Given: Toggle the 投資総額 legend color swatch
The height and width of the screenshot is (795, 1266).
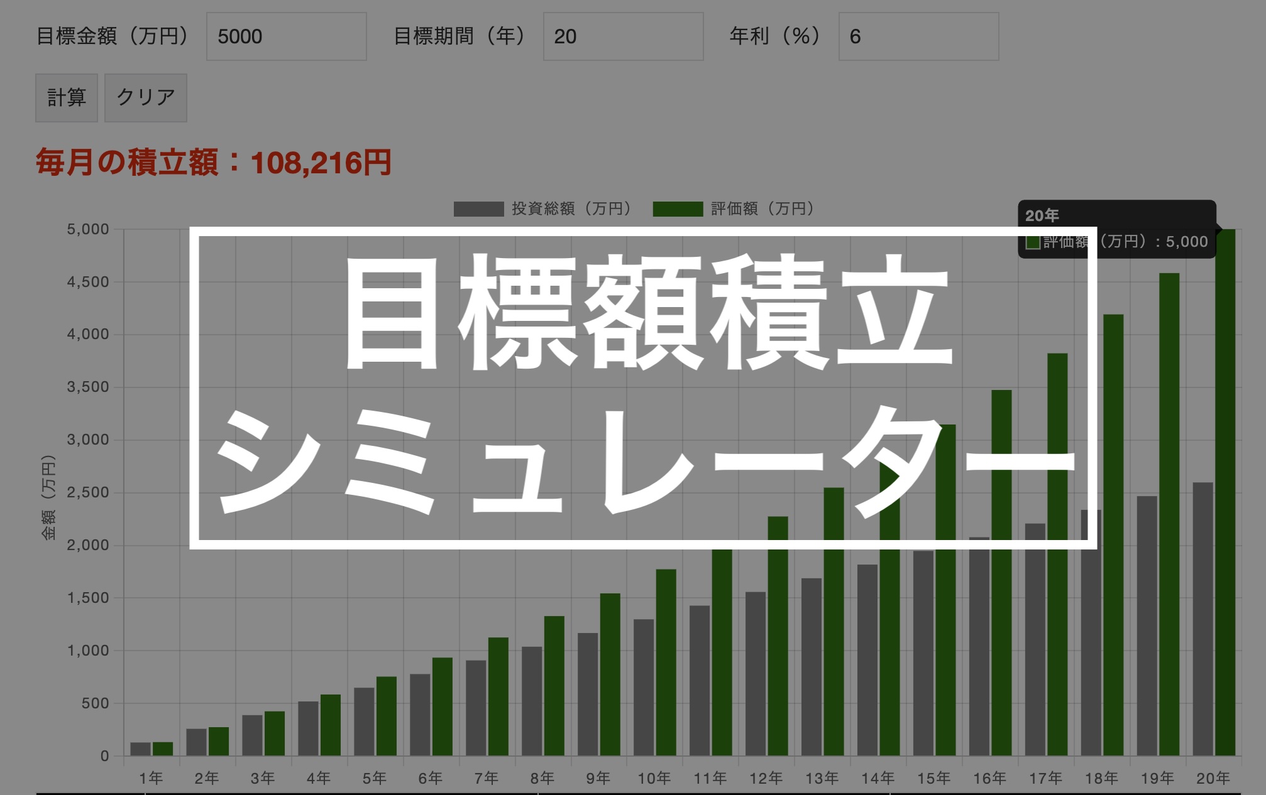Looking at the screenshot, I should coord(478,208).
